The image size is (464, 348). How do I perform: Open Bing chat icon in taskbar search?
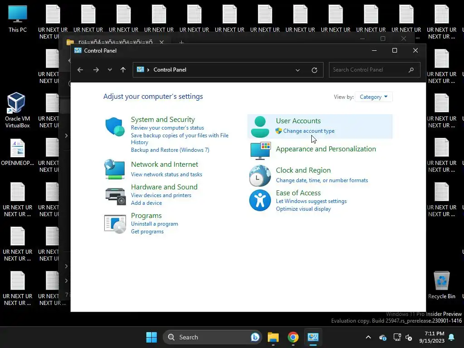pyautogui.click(x=255, y=337)
